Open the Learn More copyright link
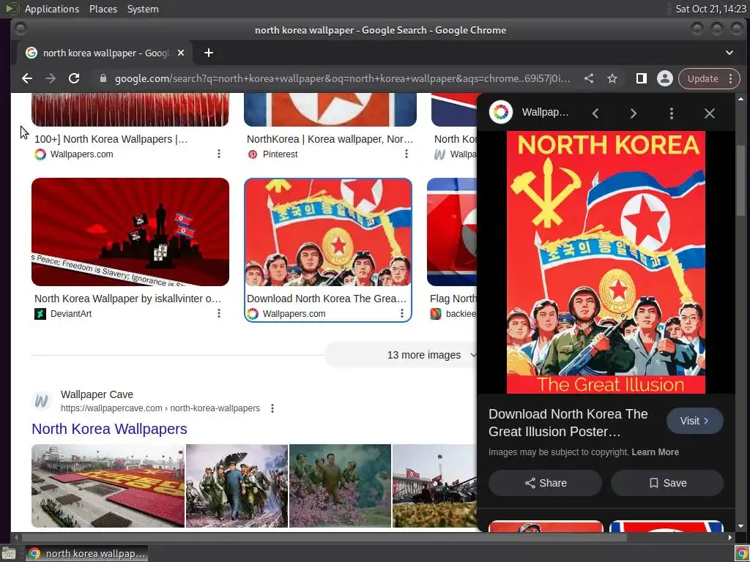This screenshot has height=562, width=750. click(x=655, y=452)
